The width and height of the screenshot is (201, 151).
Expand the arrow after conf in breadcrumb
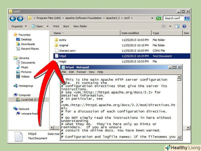pyautogui.click(x=132, y=18)
